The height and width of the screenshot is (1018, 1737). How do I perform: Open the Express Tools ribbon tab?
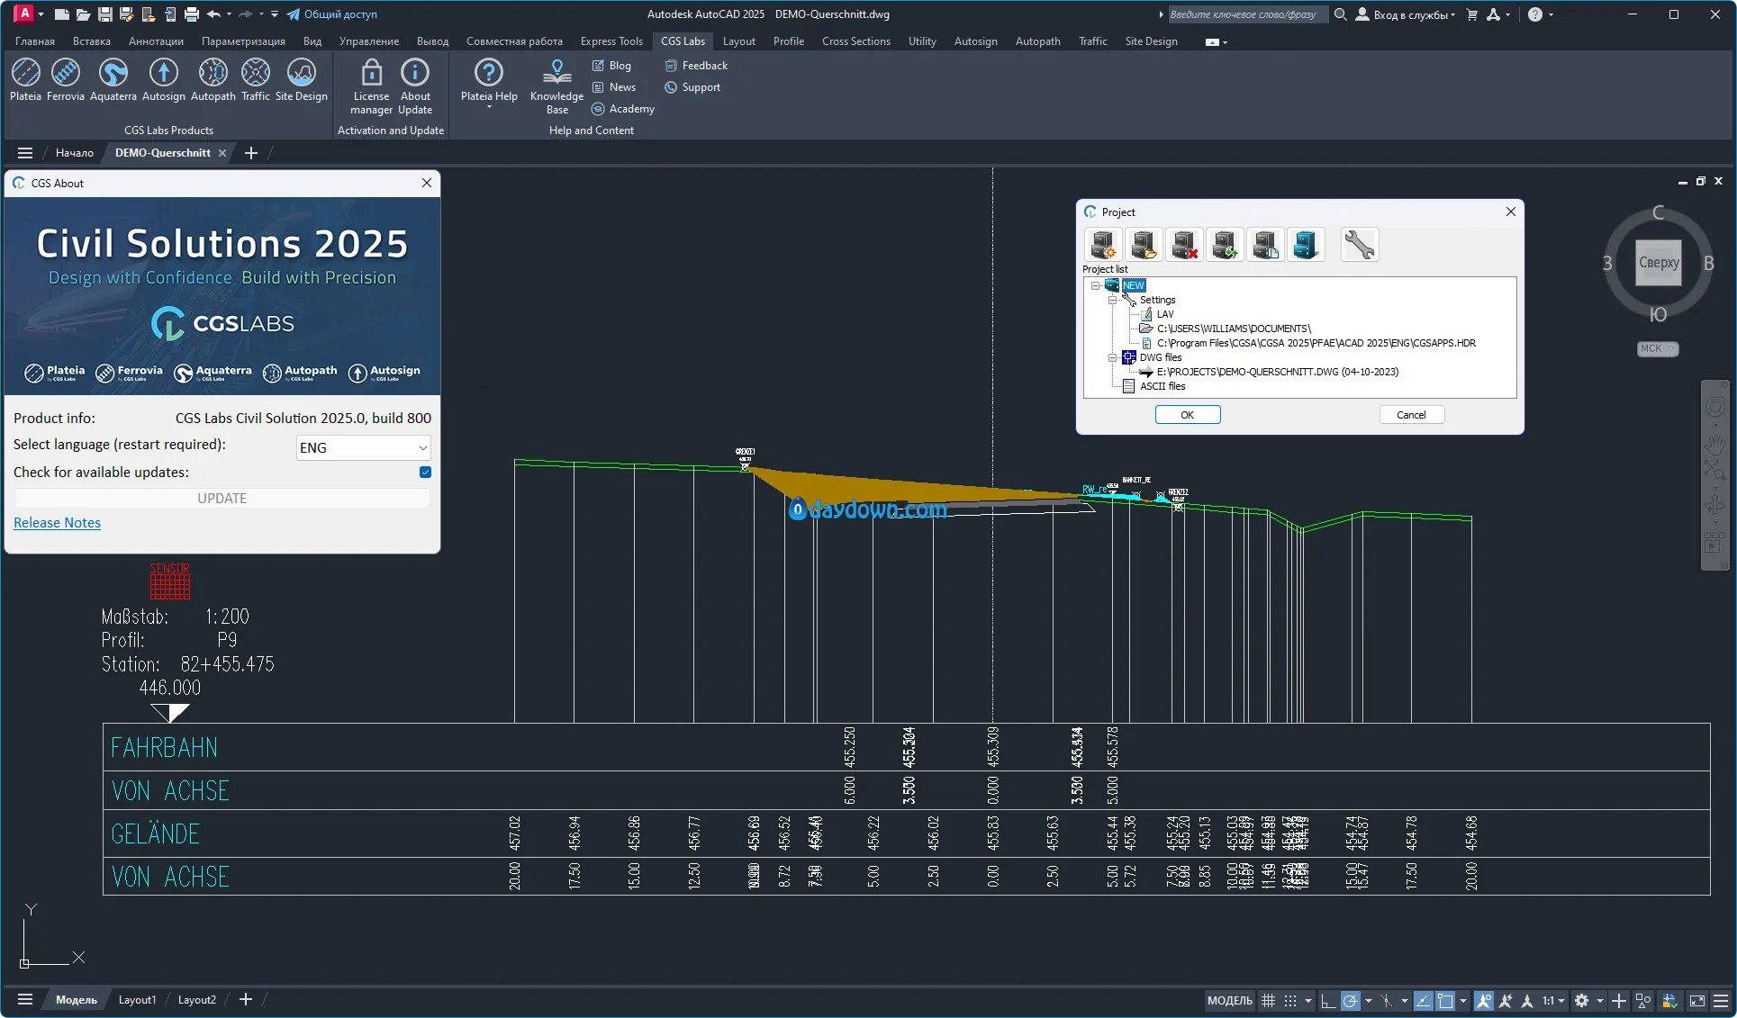click(611, 41)
